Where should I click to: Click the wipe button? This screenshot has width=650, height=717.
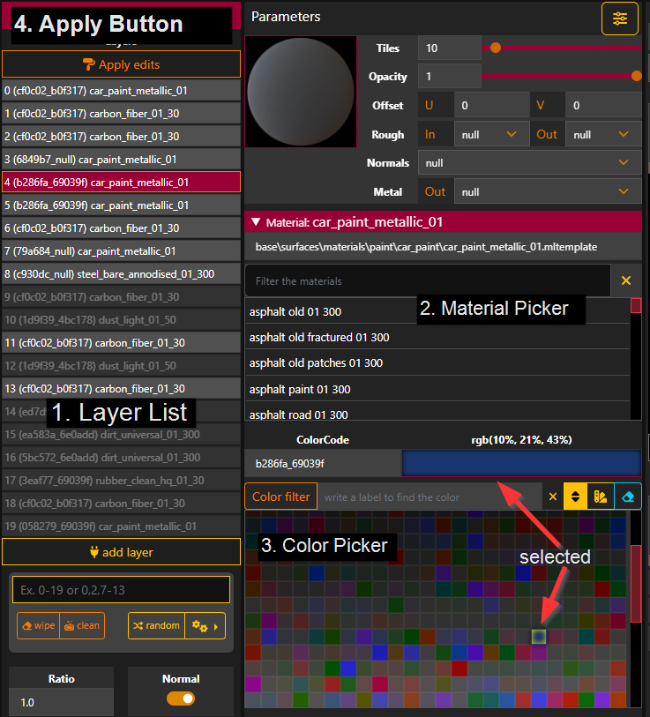(x=38, y=626)
